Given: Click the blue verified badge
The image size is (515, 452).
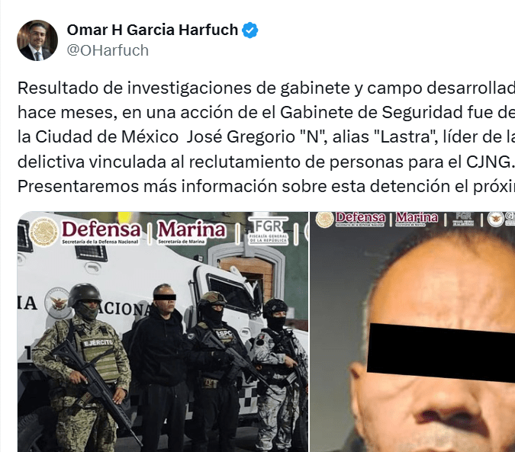Looking at the screenshot, I should coord(250,30).
